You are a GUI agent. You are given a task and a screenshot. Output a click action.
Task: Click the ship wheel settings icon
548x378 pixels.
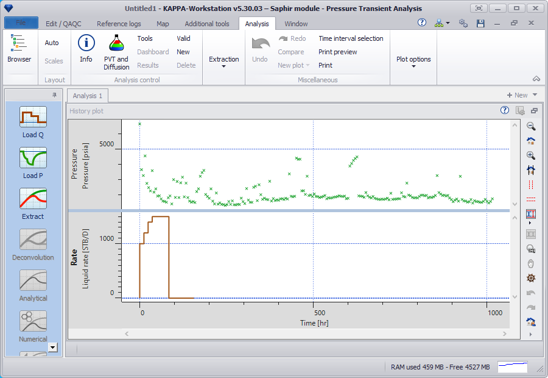pyautogui.click(x=531, y=278)
